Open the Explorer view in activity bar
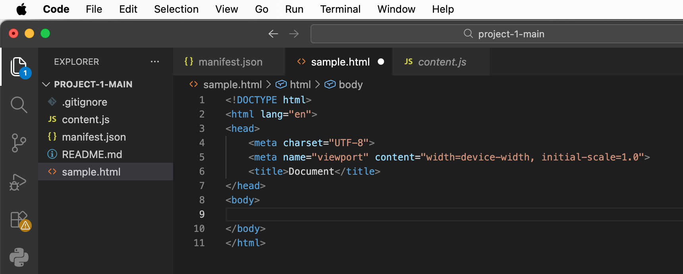Viewport: 683px width, 274px height. [x=19, y=67]
